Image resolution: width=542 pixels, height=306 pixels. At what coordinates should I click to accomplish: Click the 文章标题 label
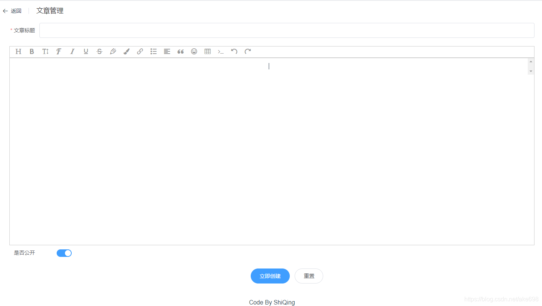coord(24,30)
